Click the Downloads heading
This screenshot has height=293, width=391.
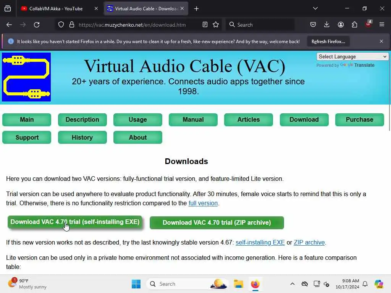[x=186, y=161]
